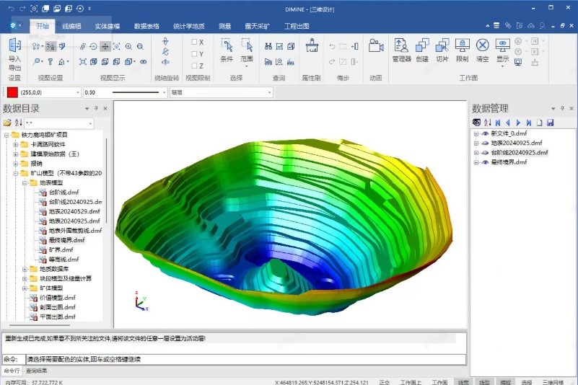Click save icon in 数据管理 panel

550,123
